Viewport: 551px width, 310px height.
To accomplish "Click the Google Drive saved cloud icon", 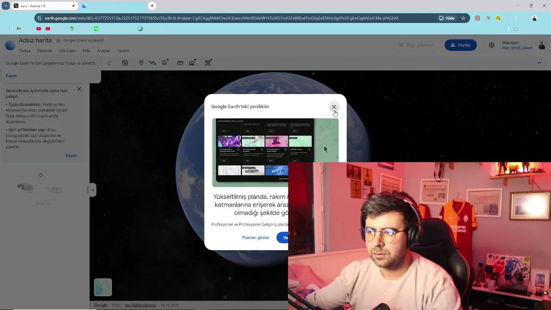I will point(59,40).
